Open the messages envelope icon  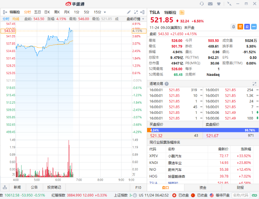210,4
